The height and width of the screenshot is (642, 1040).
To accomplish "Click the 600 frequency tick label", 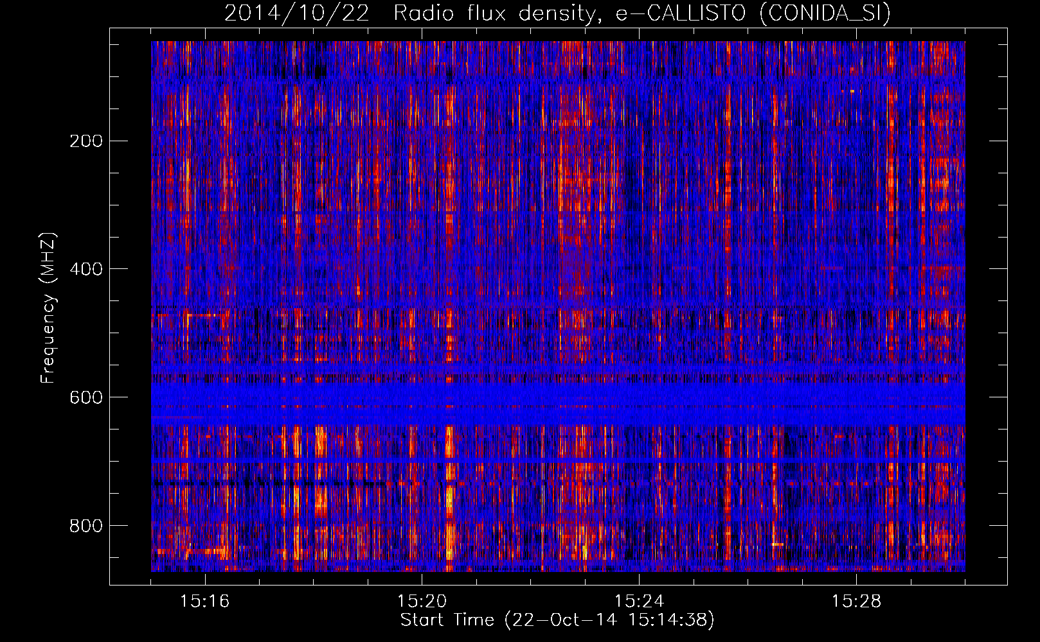I will (86, 397).
